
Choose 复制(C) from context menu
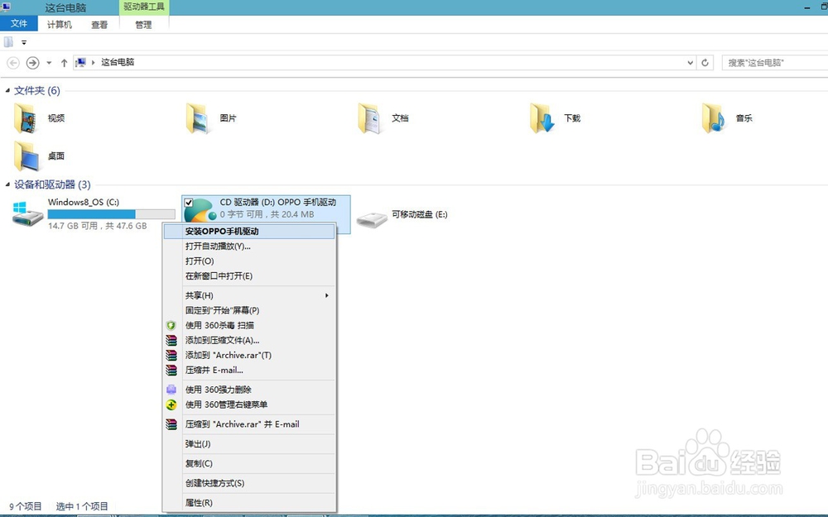point(249,463)
